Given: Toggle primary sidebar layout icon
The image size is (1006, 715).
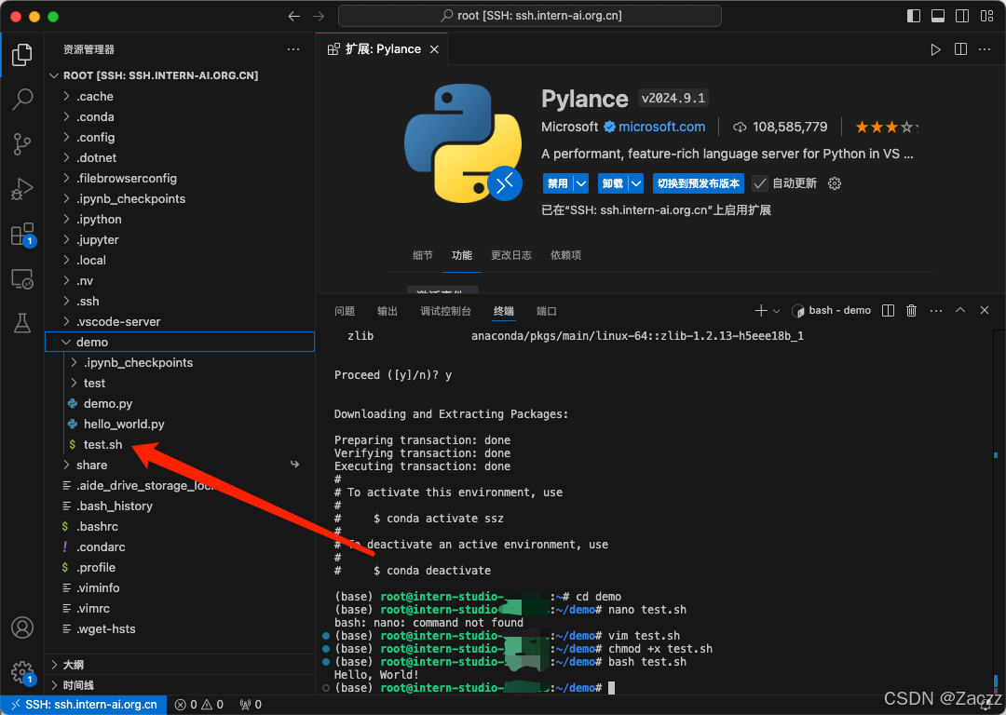Looking at the screenshot, I should pos(914,16).
